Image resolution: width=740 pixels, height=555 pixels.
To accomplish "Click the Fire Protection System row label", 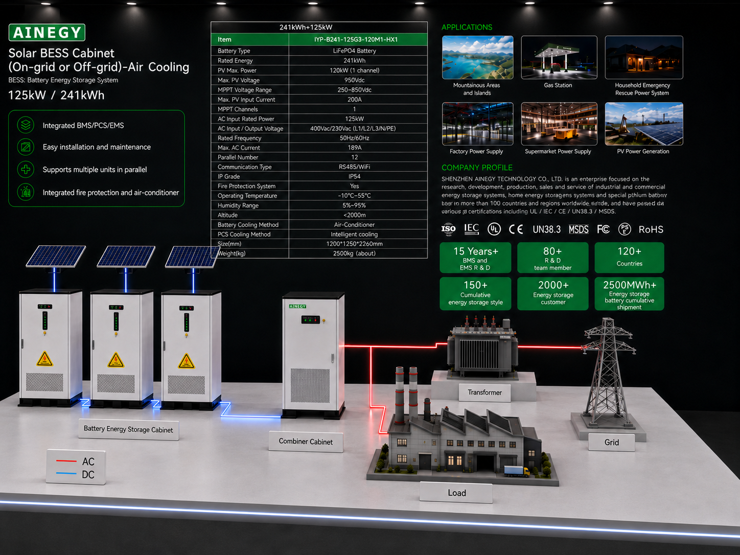I will (246, 186).
